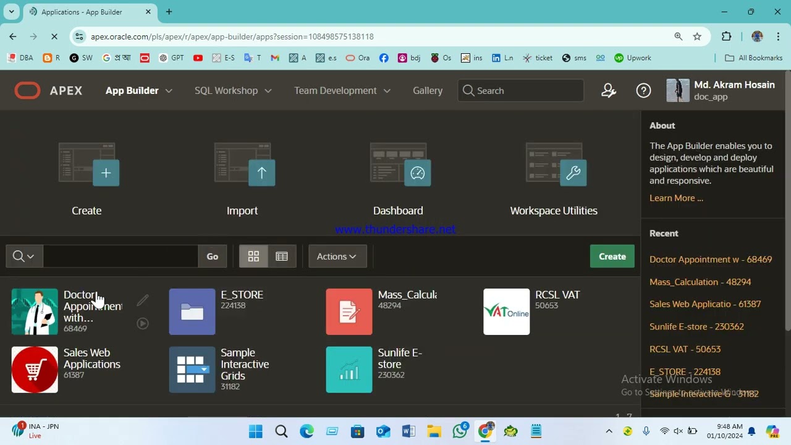791x445 pixels.
Task: Open recent RCSL VAT - 50653 link
Action: tap(685, 349)
